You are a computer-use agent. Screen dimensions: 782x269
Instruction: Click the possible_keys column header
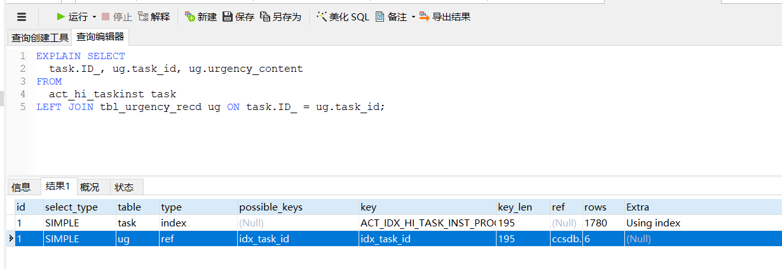tap(271, 207)
